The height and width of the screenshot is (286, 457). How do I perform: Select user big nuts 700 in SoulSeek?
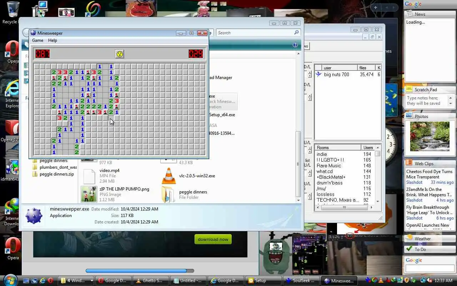click(x=337, y=74)
